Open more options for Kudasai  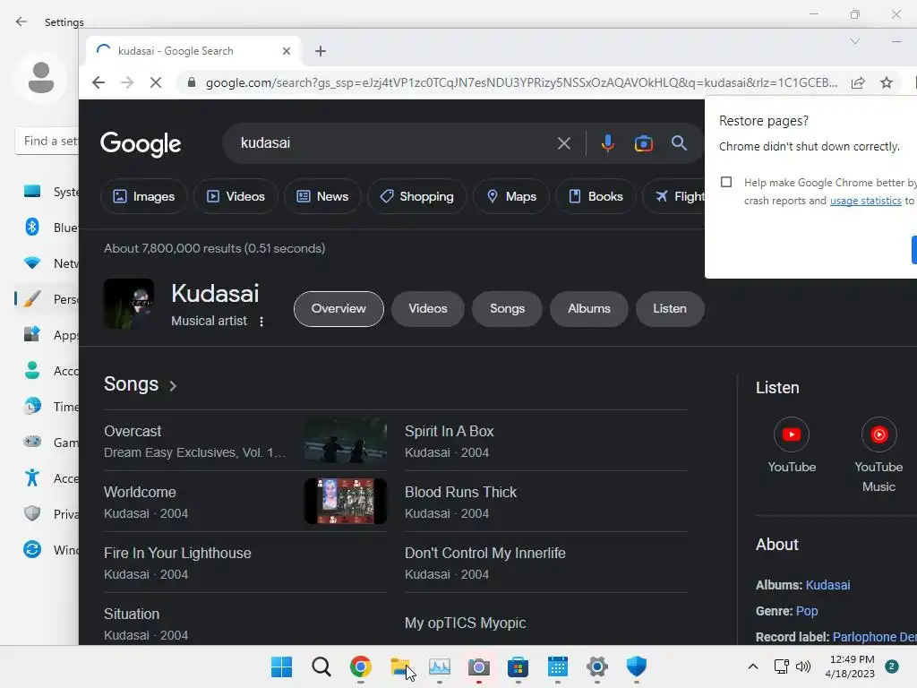click(x=261, y=322)
